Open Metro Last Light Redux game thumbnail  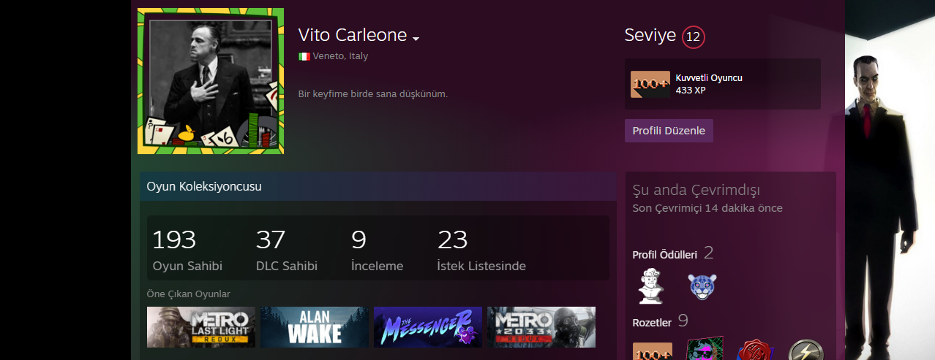[x=201, y=326]
